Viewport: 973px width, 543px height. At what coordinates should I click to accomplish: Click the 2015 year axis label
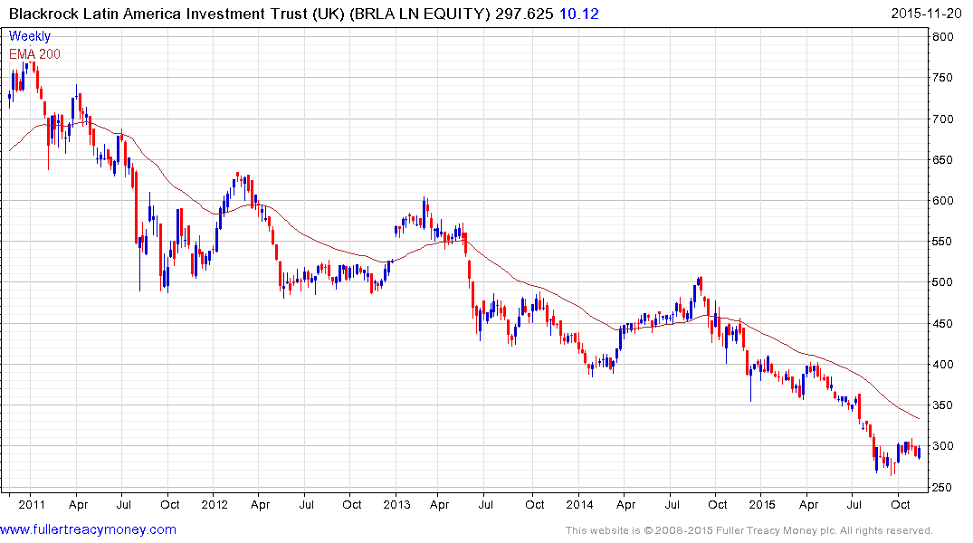pyautogui.click(x=762, y=504)
